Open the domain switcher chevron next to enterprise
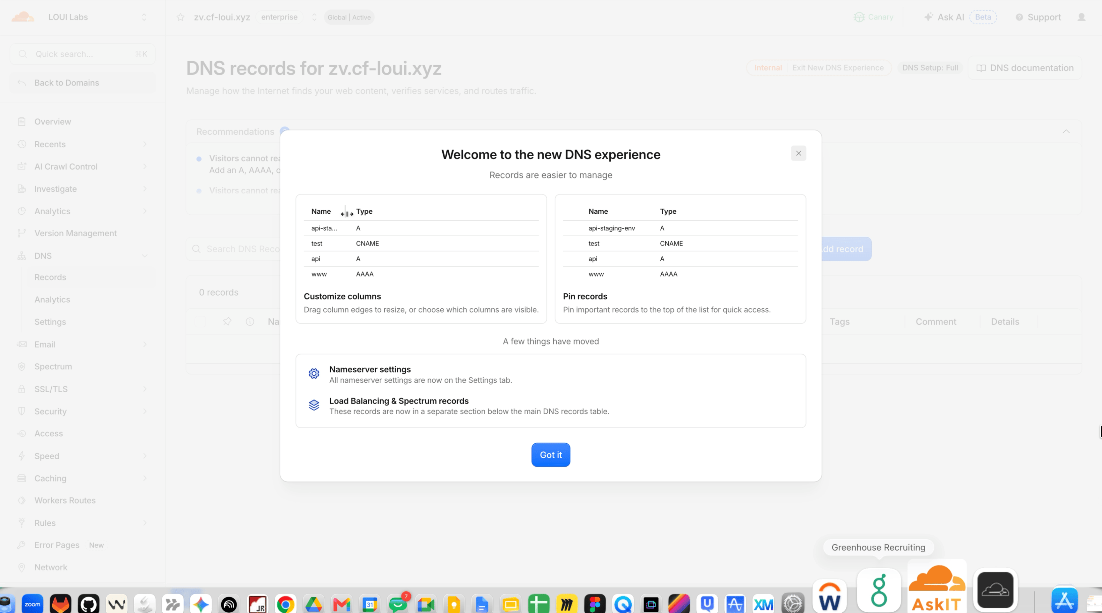This screenshot has width=1102, height=613. coord(314,17)
